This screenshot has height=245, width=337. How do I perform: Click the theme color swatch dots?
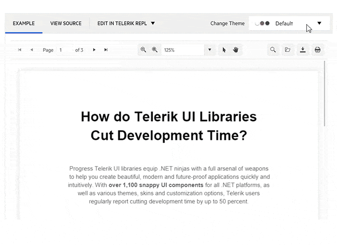click(263, 23)
